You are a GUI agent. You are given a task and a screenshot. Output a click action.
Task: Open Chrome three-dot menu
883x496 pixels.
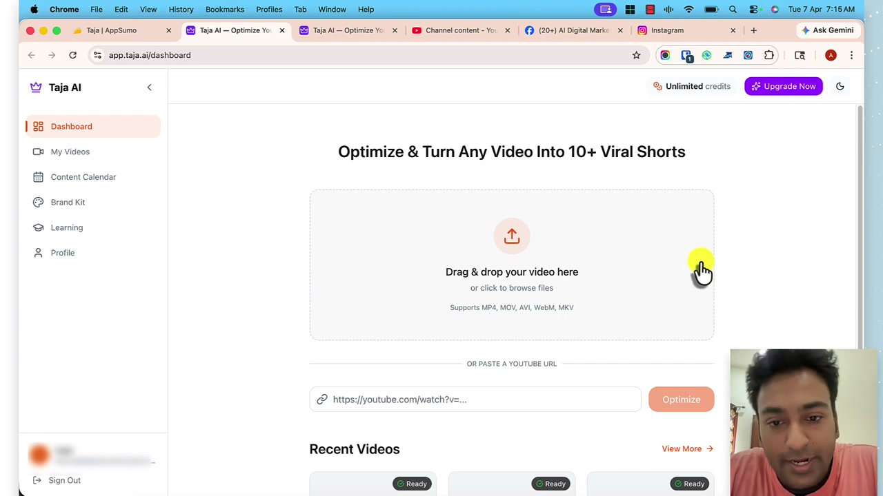[851, 55]
